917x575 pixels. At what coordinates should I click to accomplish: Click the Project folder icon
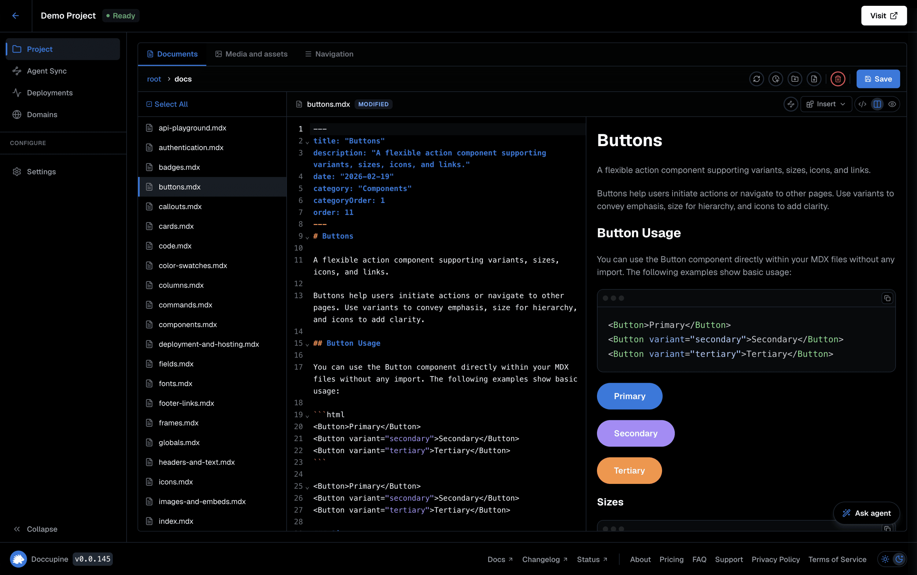[x=17, y=49]
